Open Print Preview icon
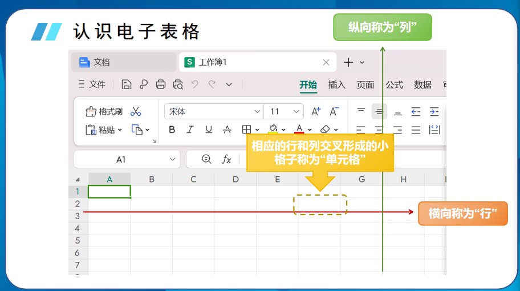 coord(178,84)
